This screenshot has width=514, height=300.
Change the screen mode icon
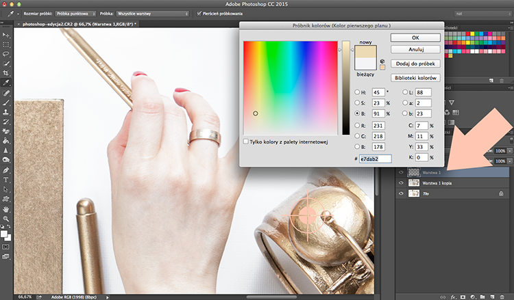click(6, 256)
